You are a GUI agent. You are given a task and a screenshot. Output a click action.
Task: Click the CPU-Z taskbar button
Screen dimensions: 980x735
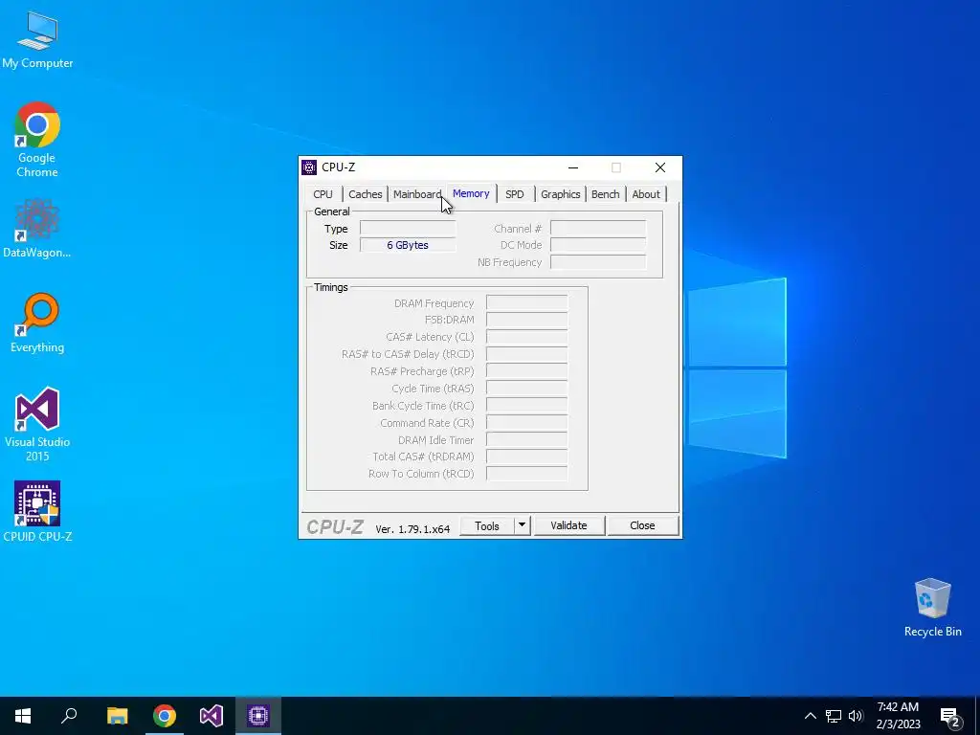[258, 716]
